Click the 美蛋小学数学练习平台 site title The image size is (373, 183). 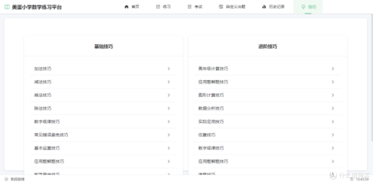point(37,7)
